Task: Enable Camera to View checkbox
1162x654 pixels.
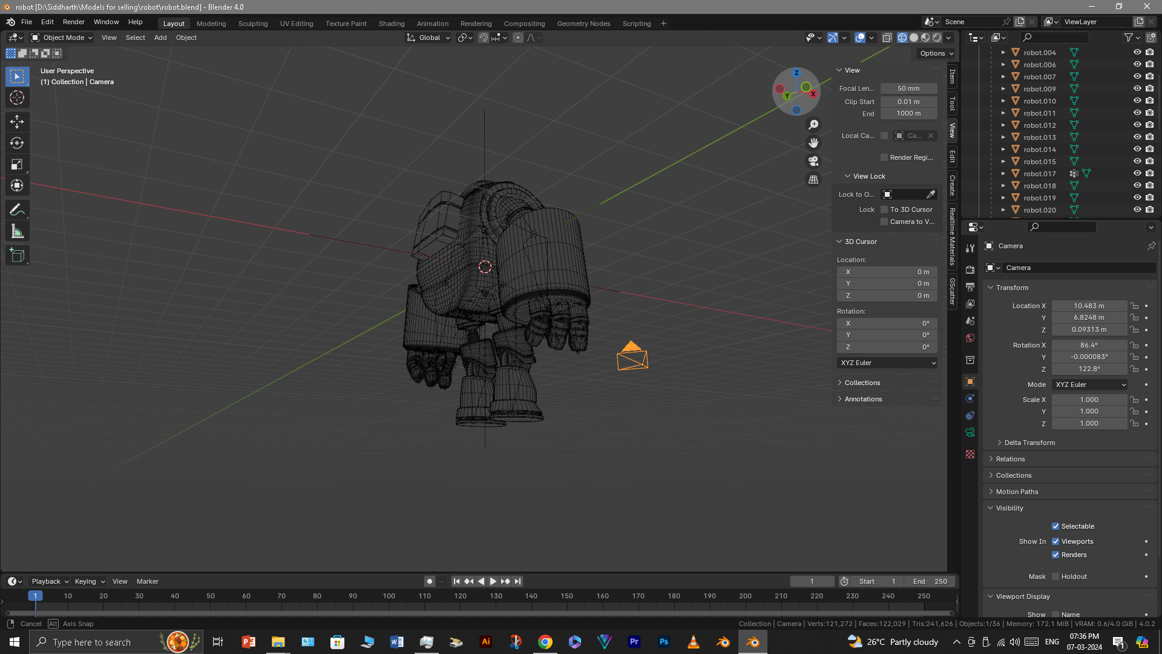Action: (884, 222)
